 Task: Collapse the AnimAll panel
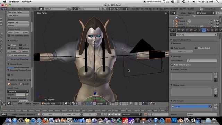point(8,41)
